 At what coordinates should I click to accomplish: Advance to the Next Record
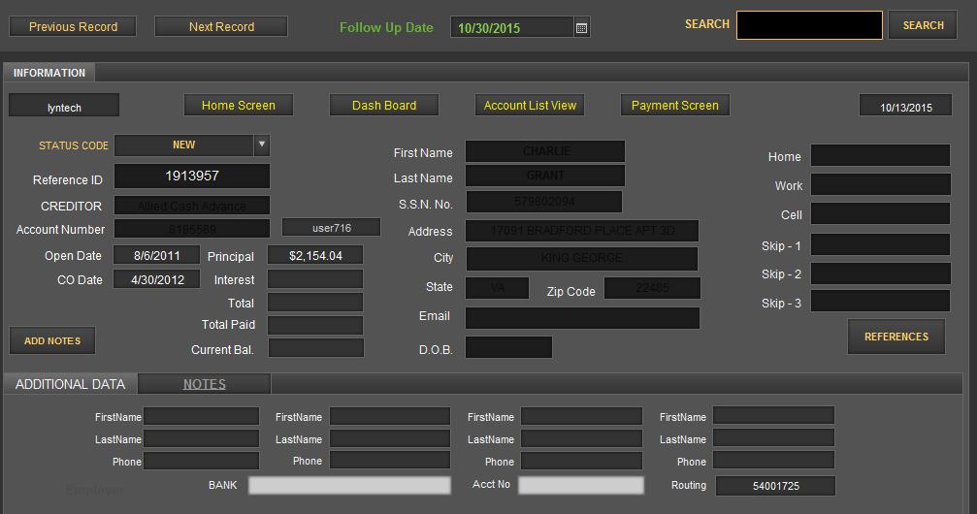[x=221, y=26]
